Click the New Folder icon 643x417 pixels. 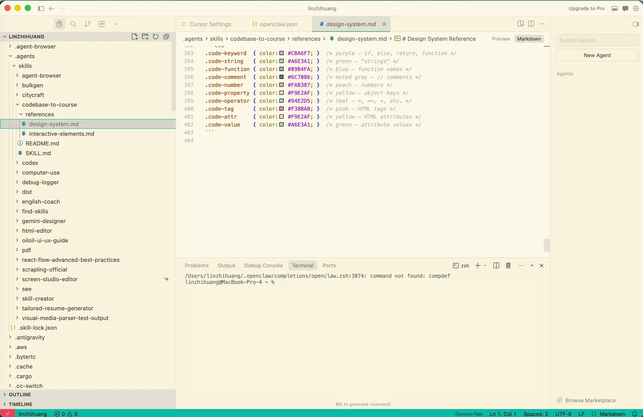tap(145, 37)
